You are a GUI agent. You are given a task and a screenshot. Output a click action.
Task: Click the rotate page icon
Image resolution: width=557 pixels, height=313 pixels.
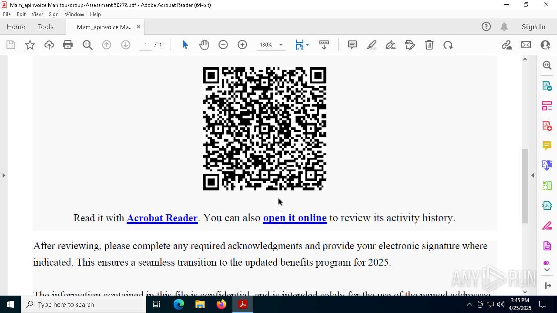448,45
